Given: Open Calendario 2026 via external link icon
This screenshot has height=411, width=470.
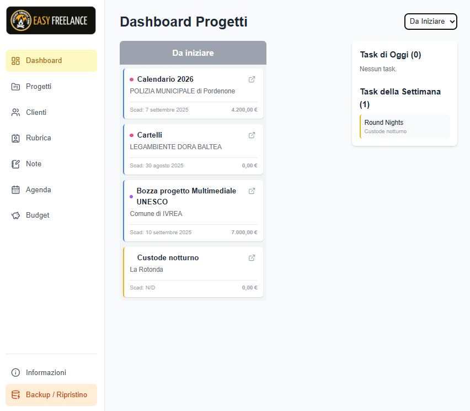Looking at the screenshot, I should [x=252, y=80].
